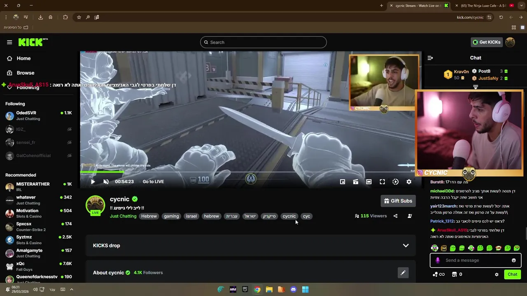Screen dimensions: 527x296
Task: Open Epic Games from the taskbar
Action: [245, 289]
